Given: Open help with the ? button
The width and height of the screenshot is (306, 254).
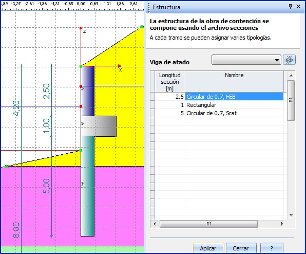Looking at the screenshot, I should point(272,248).
